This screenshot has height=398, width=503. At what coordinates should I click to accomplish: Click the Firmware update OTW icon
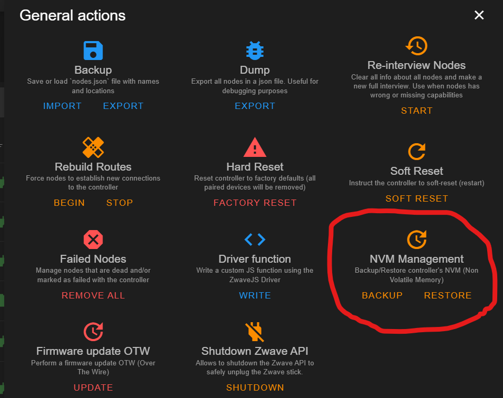point(93,332)
